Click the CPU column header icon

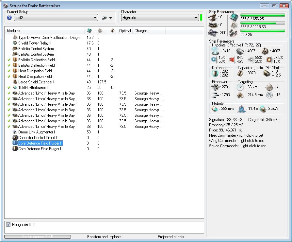point(89,30)
